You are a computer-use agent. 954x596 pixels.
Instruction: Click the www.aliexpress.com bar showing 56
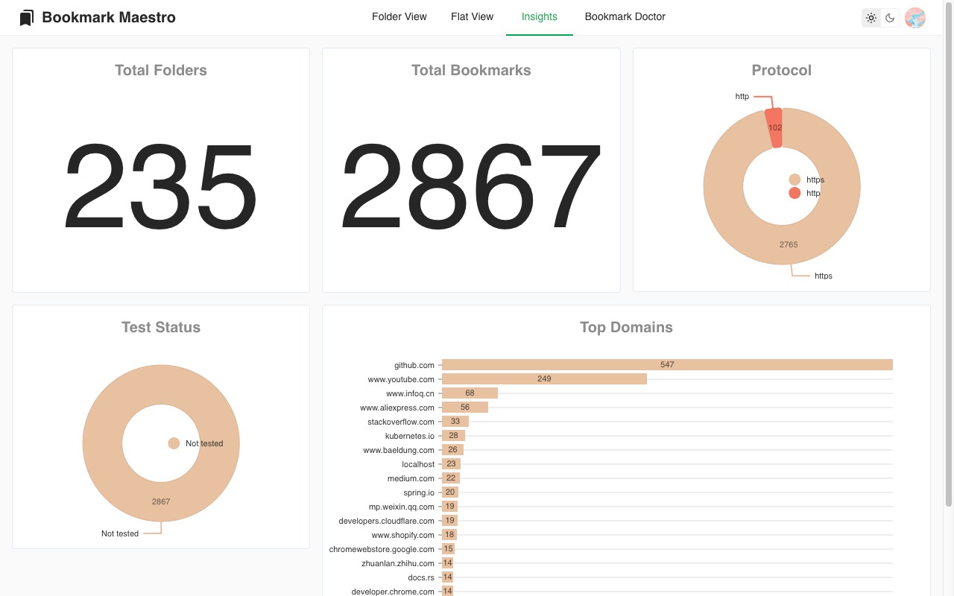[465, 408]
